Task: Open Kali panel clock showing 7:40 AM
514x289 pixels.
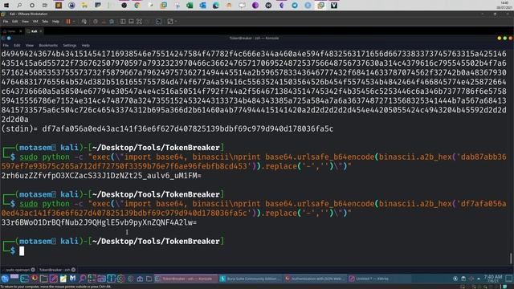Action: pyautogui.click(x=492, y=279)
